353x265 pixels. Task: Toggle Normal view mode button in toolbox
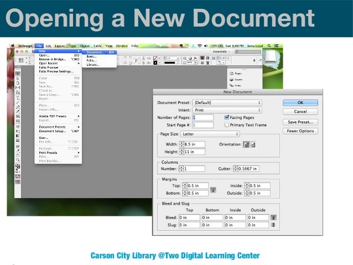18,182
